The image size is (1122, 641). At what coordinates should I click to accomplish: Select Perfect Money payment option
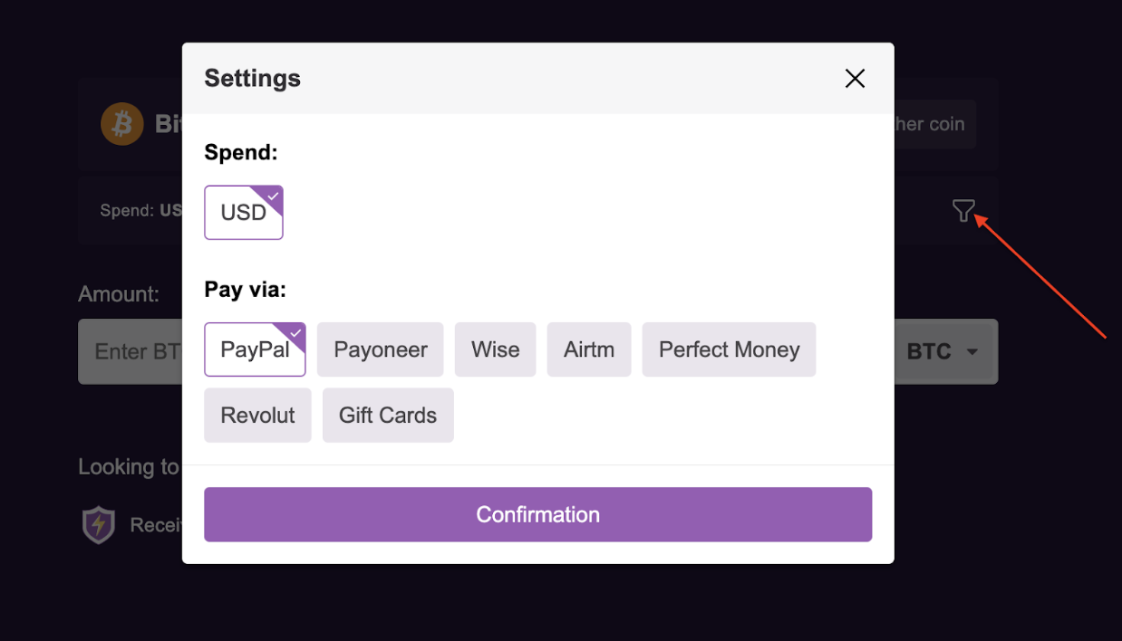click(x=729, y=349)
